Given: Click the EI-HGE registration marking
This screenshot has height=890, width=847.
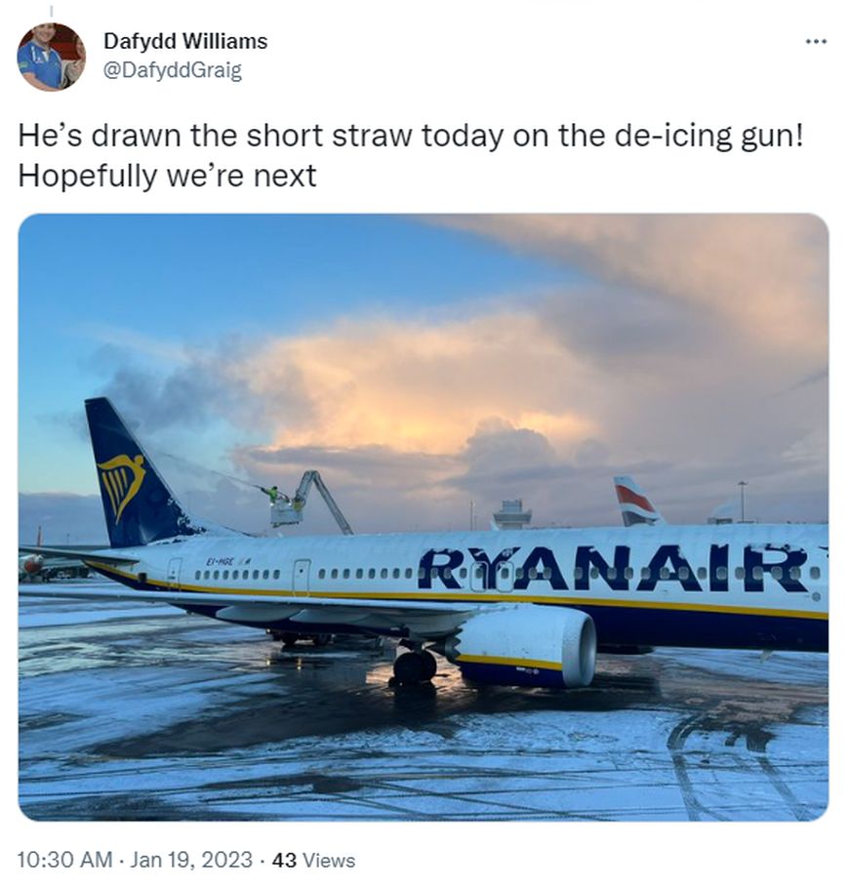Looking at the screenshot, I should (x=220, y=562).
